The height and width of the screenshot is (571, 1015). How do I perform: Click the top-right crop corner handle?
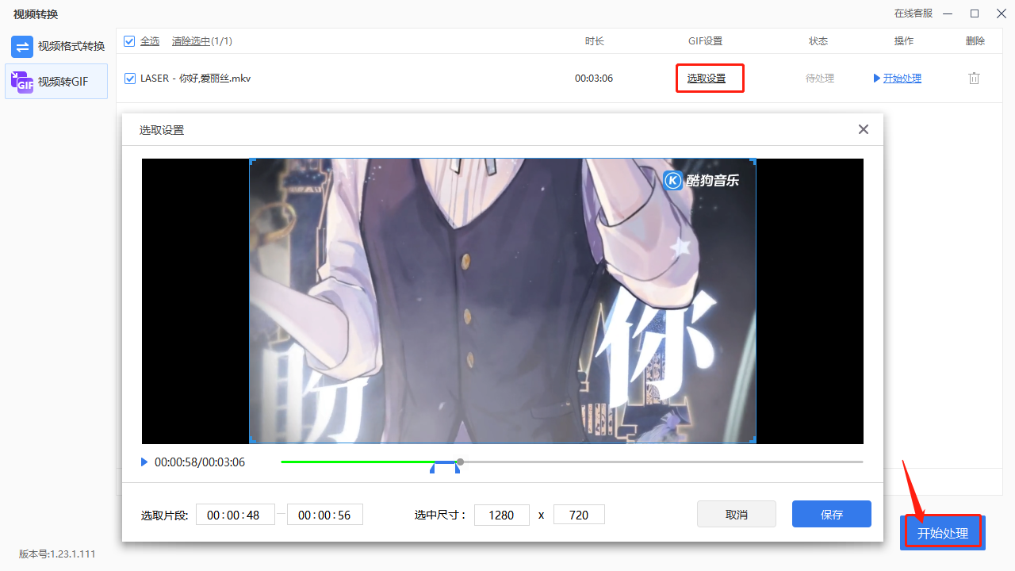(753, 161)
